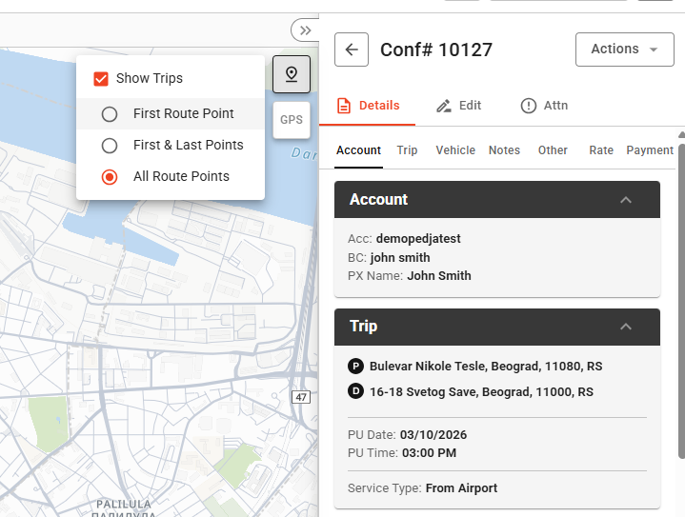This screenshot has width=685, height=517.
Task: Choose the All Route Points radio button
Action: click(110, 177)
